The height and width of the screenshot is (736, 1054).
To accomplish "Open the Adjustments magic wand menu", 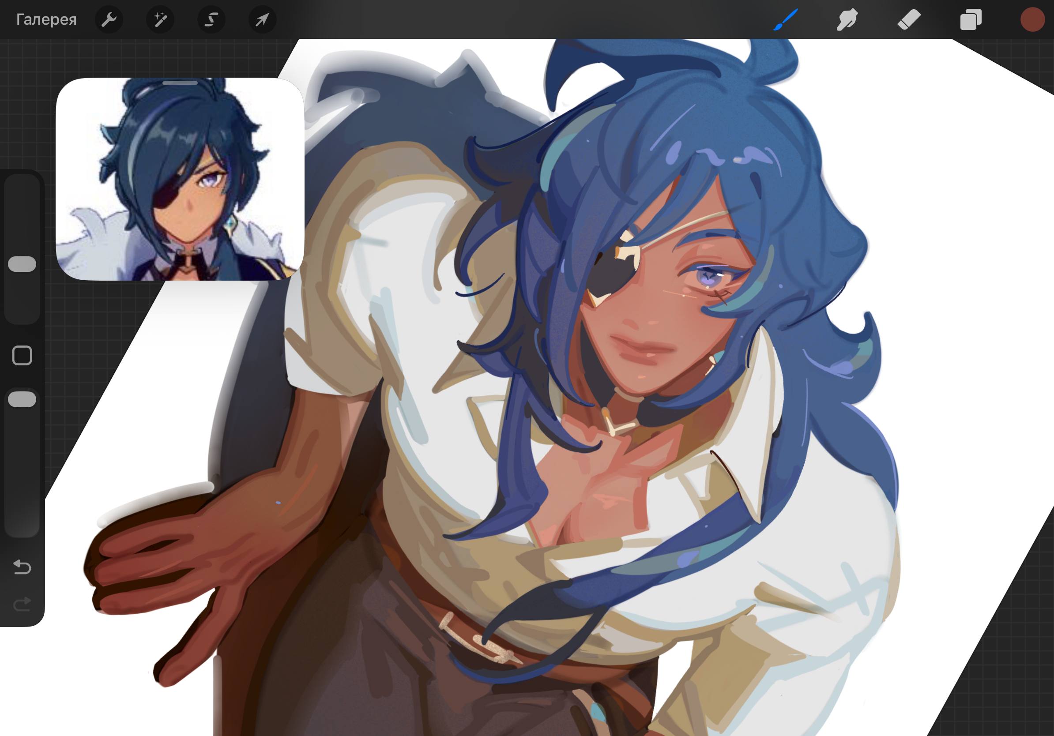I will [x=160, y=20].
